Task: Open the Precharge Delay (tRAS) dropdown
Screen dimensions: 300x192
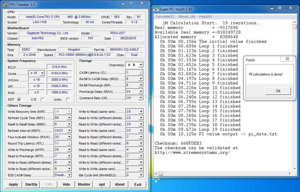Action: click(141, 91)
